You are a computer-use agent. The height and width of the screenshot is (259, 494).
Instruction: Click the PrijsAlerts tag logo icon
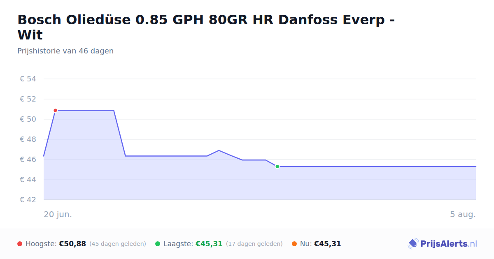click(413, 244)
